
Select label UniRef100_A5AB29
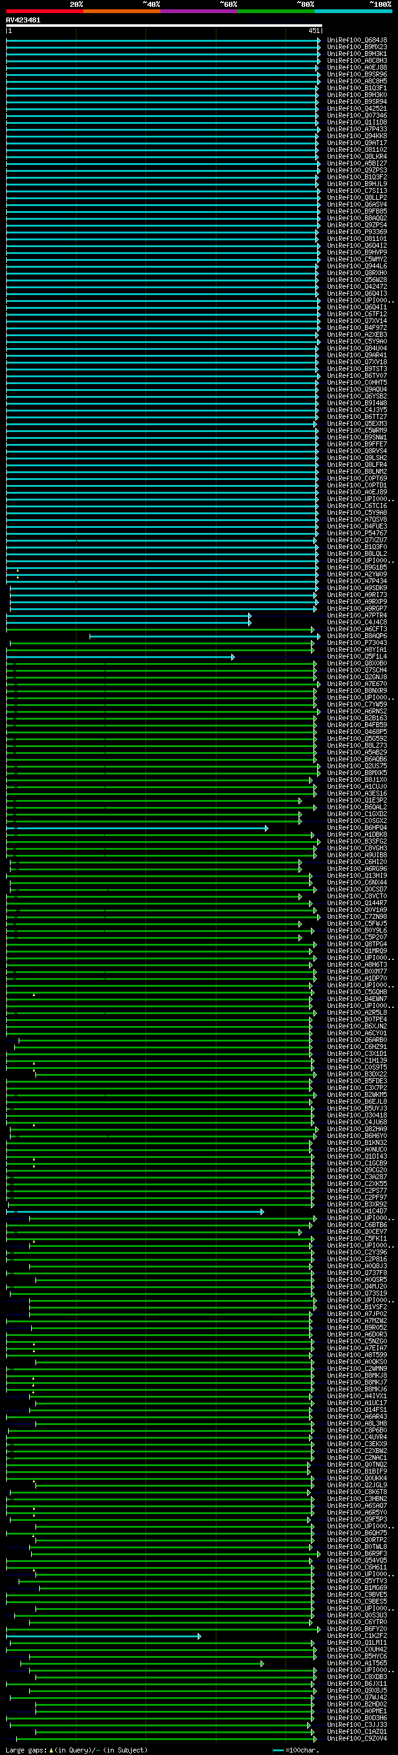click(x=357, y=752)
